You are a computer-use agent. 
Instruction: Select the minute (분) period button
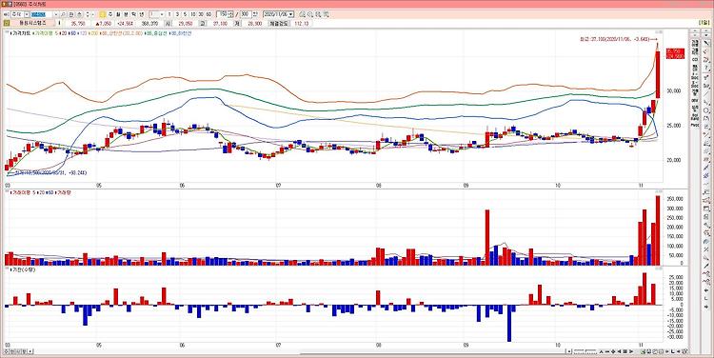126,14
